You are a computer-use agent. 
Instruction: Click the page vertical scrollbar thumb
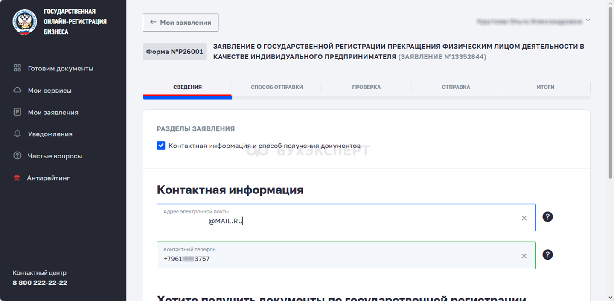pos(611,93)
